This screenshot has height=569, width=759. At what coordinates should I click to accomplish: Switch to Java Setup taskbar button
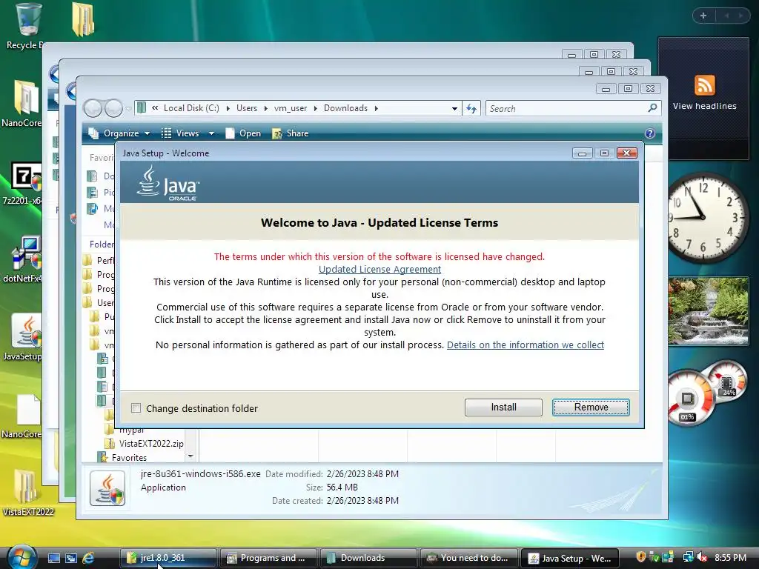569,558
